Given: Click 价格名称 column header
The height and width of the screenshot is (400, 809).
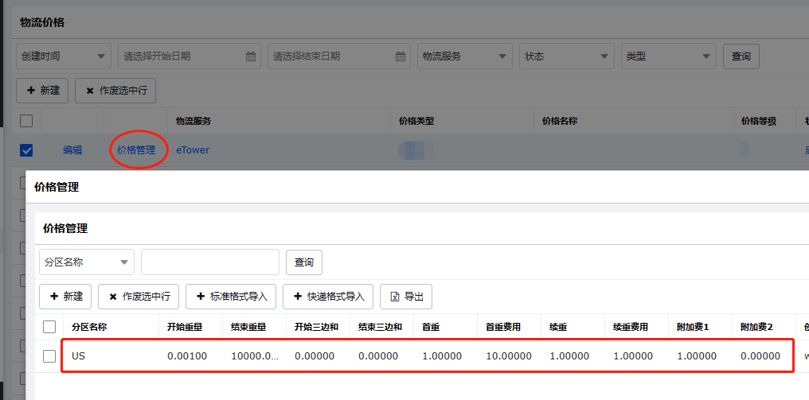Looking at the screenshot, I should (560, 121).
